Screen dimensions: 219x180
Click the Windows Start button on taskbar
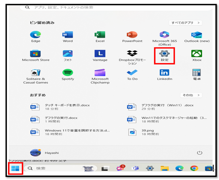point(15,168)
